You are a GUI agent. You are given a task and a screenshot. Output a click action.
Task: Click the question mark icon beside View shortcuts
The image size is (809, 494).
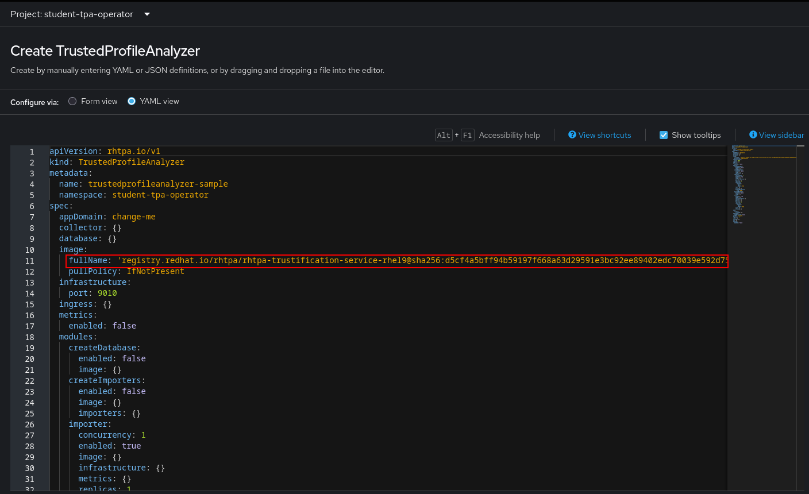coord(572,135)
